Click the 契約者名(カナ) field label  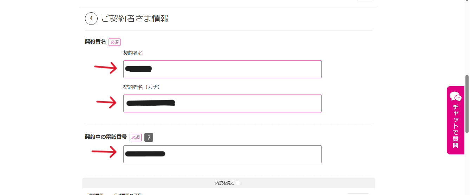(x=142, y=87)
